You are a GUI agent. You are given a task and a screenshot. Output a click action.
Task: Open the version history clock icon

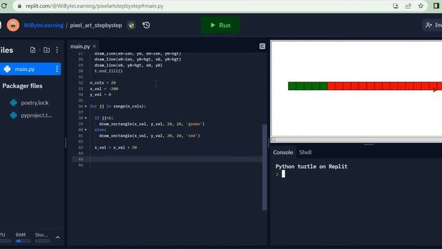point(146,25)
